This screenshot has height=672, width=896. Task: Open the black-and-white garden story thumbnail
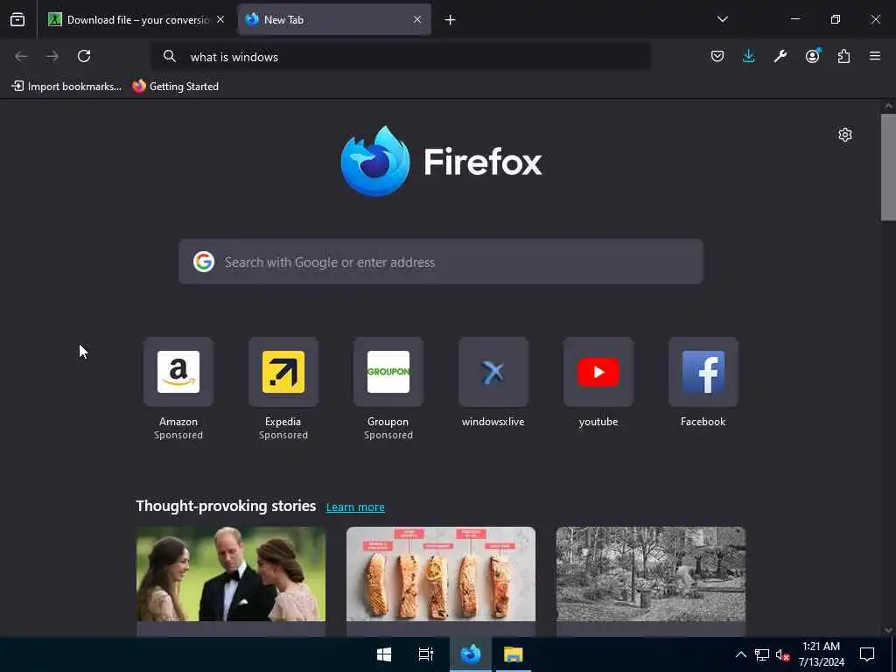pyautogui.click(x=651, y=574)
